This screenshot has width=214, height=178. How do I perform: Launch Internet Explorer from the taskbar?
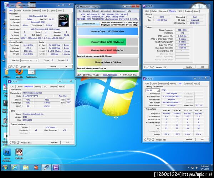point(15,168)
